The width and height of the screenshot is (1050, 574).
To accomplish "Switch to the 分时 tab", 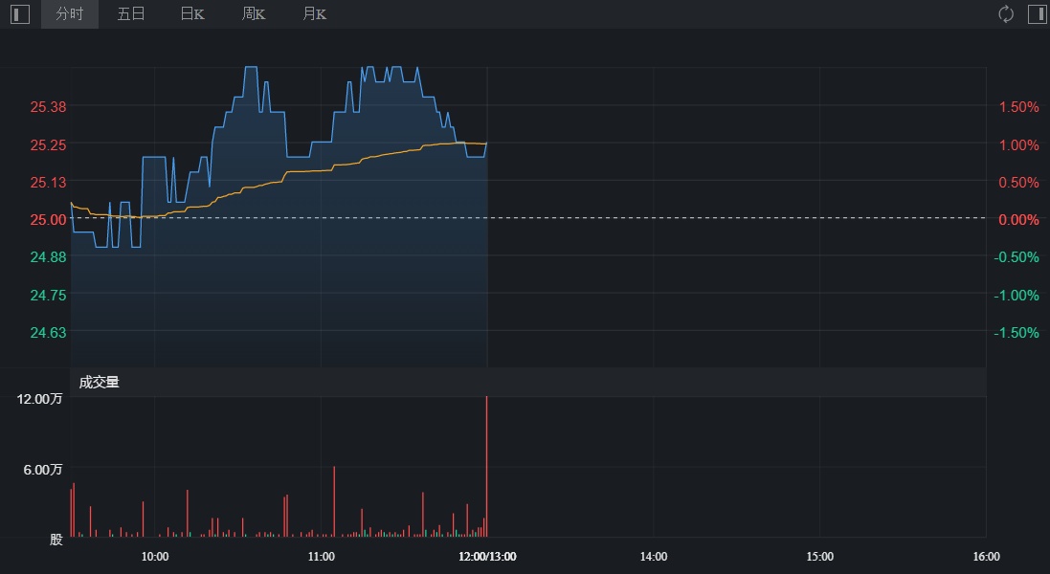I will [69, 14].
